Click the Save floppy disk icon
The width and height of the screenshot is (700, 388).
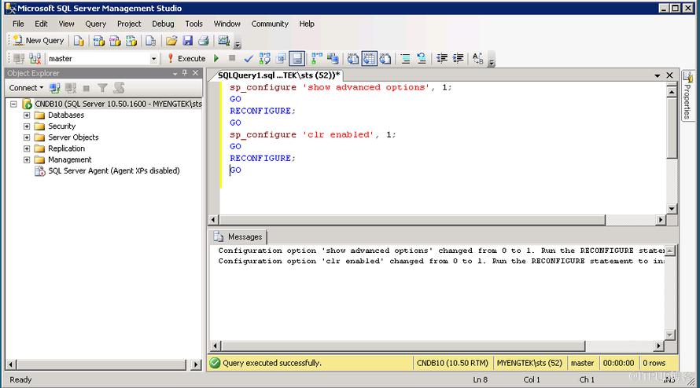point(187,41)
